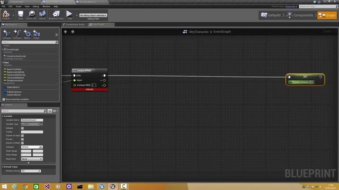Screen dimensions: 339x190
Task: Switch to Components mode
Action: [x=300, y=15]
